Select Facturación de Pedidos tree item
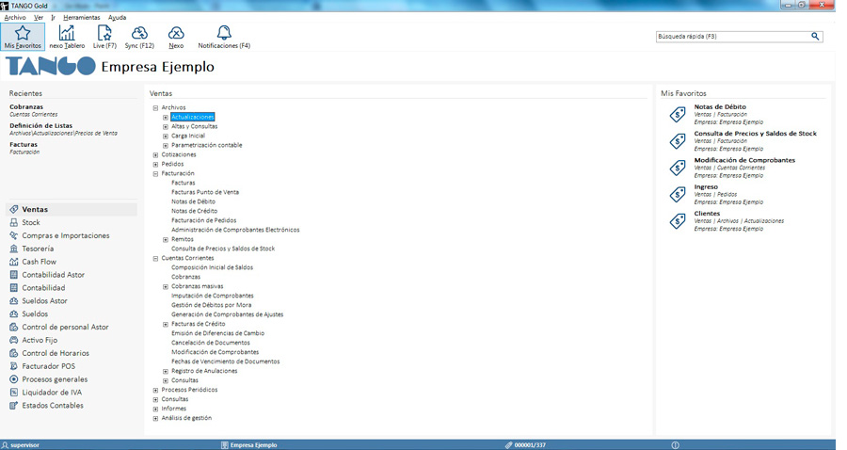 (x=203, y=220)
